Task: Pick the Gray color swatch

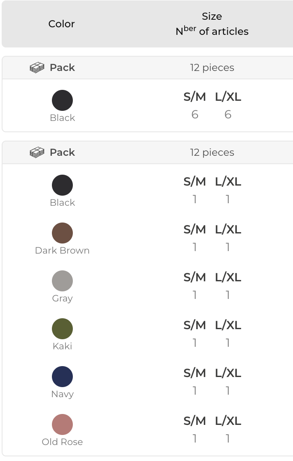Action: pos(62,281)
